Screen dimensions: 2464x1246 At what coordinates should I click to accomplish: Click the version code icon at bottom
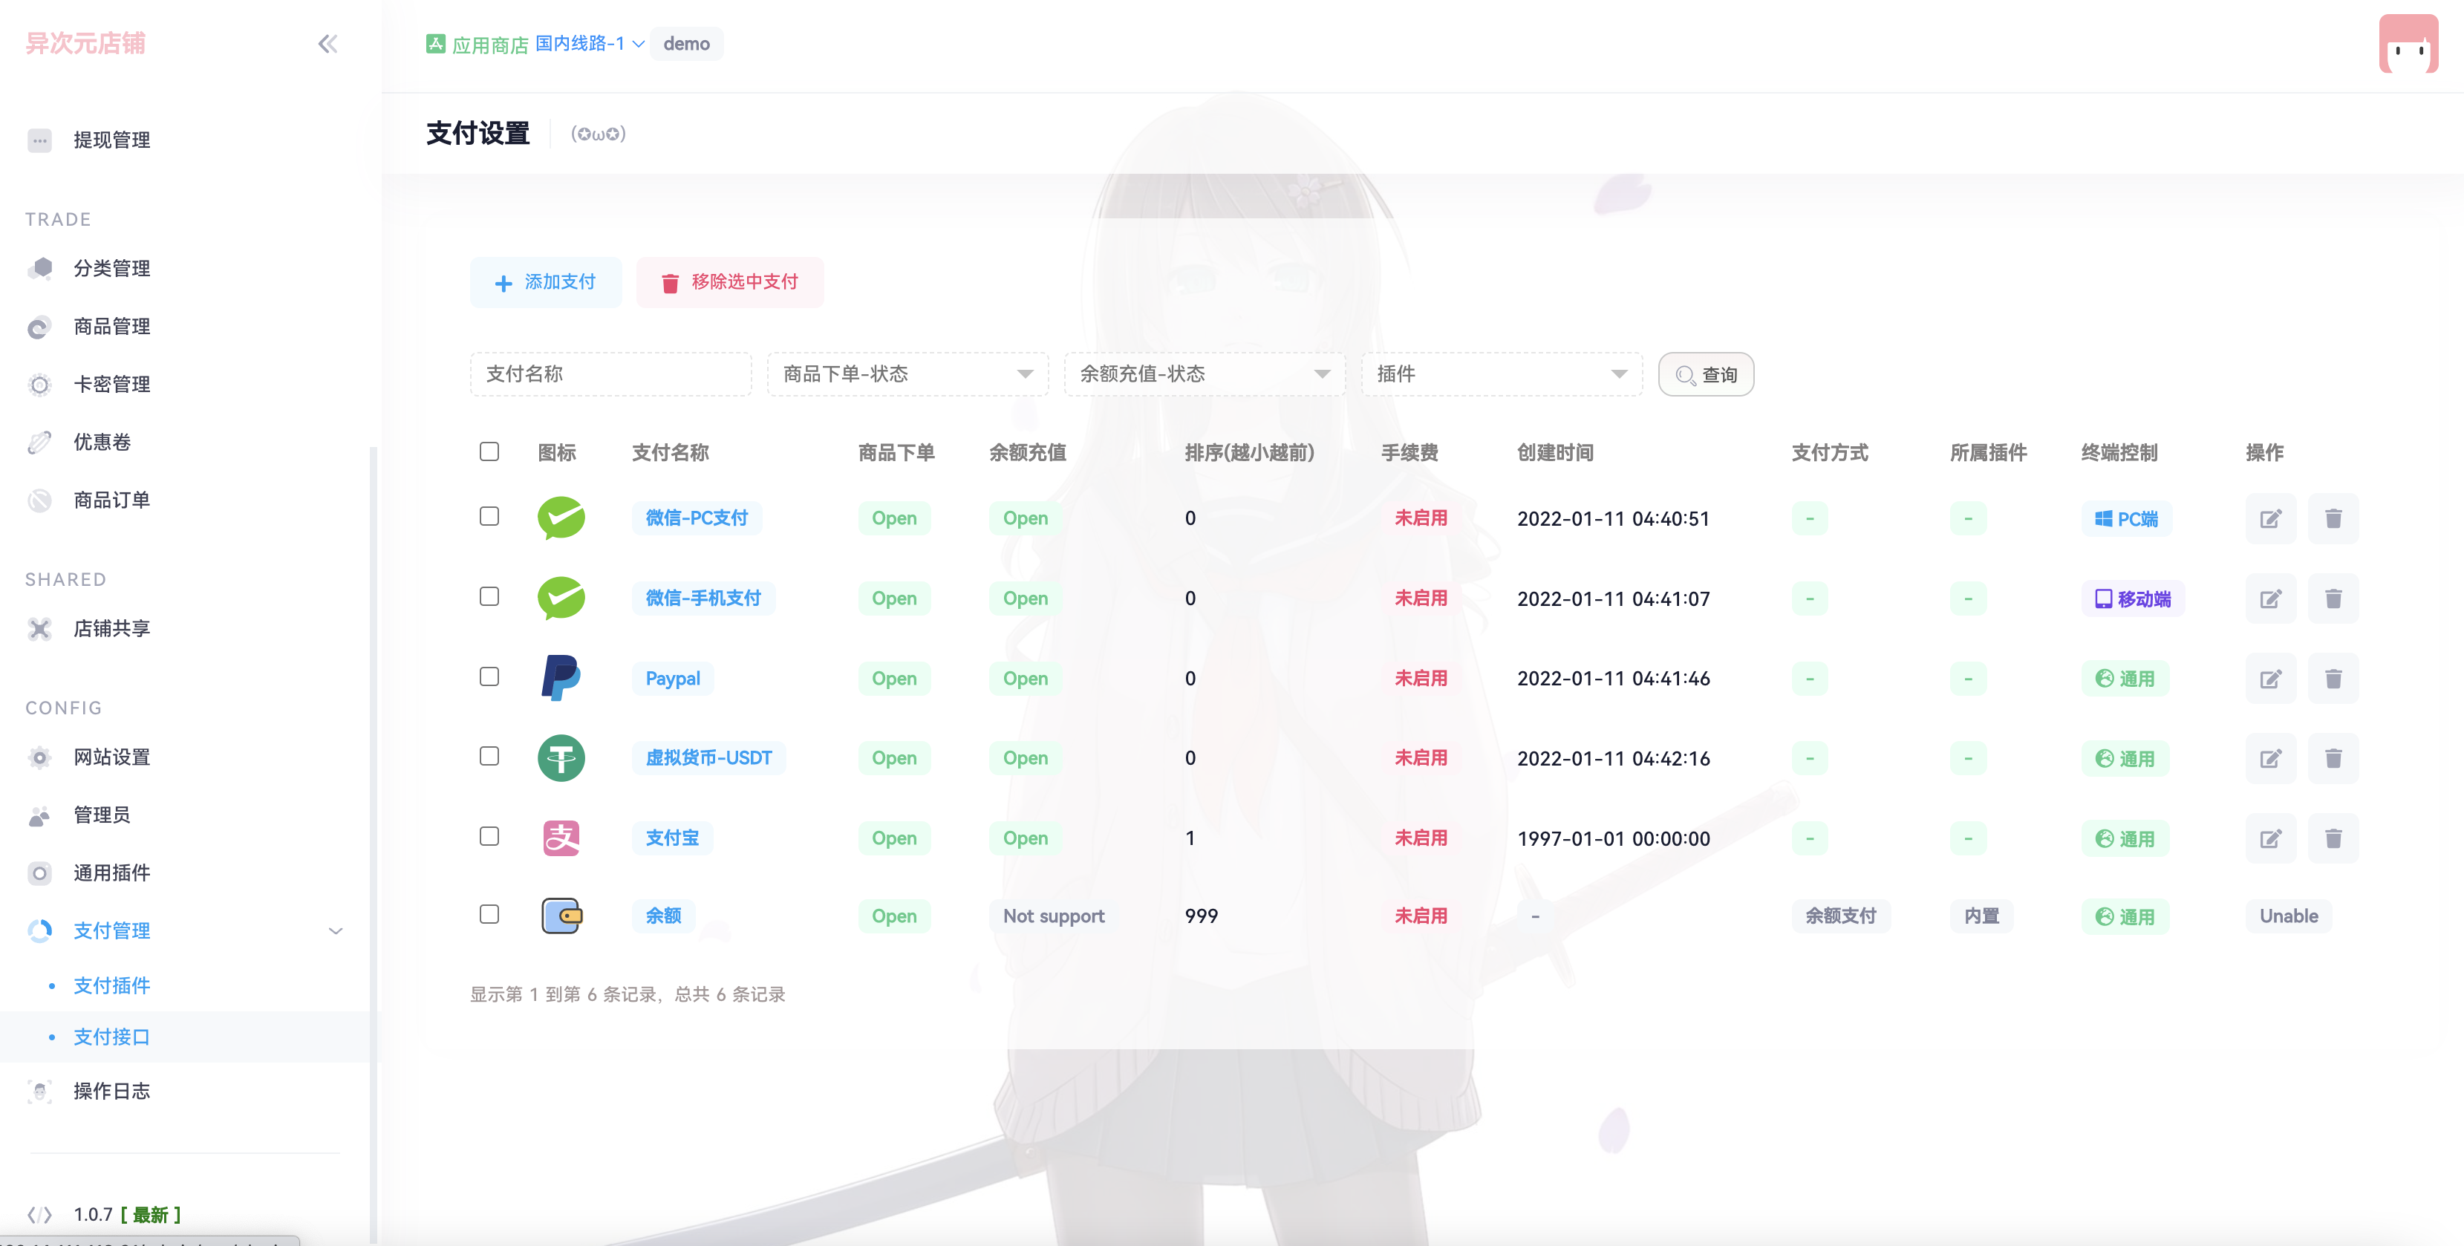(x=40, y=1215)
